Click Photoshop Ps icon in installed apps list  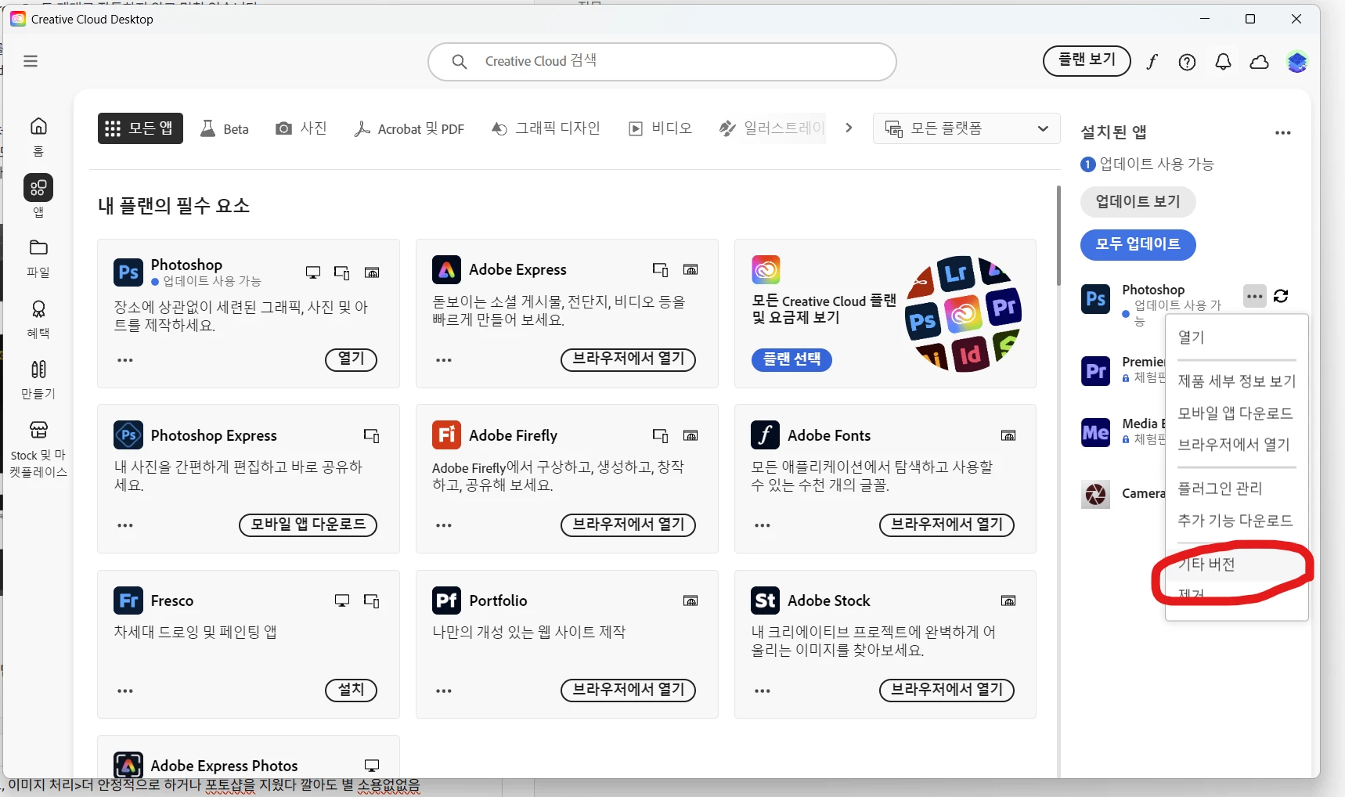pyautogui.click(x=1095, y=299)
